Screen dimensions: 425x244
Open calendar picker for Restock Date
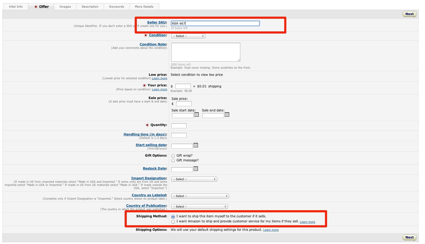(x=196, y=169)
